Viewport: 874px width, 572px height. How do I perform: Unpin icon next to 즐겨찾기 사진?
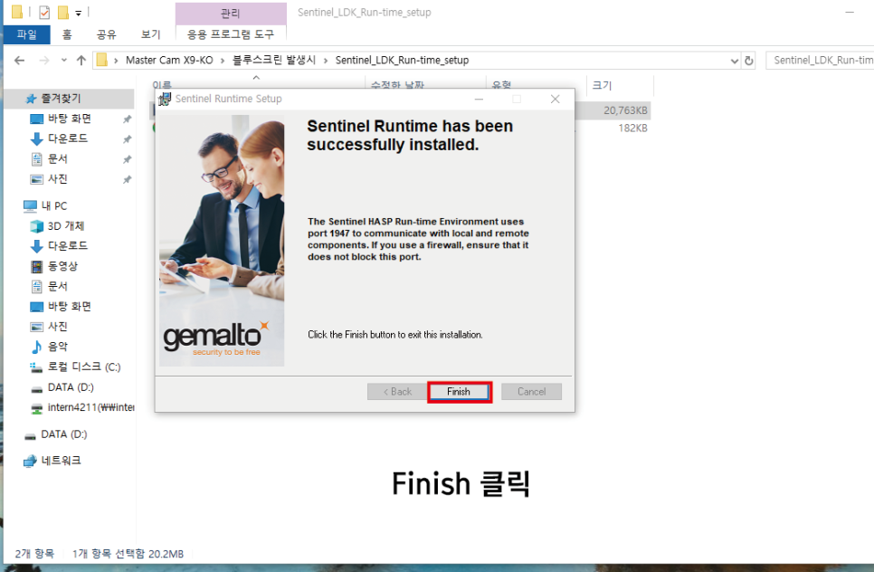pos(127,179)
